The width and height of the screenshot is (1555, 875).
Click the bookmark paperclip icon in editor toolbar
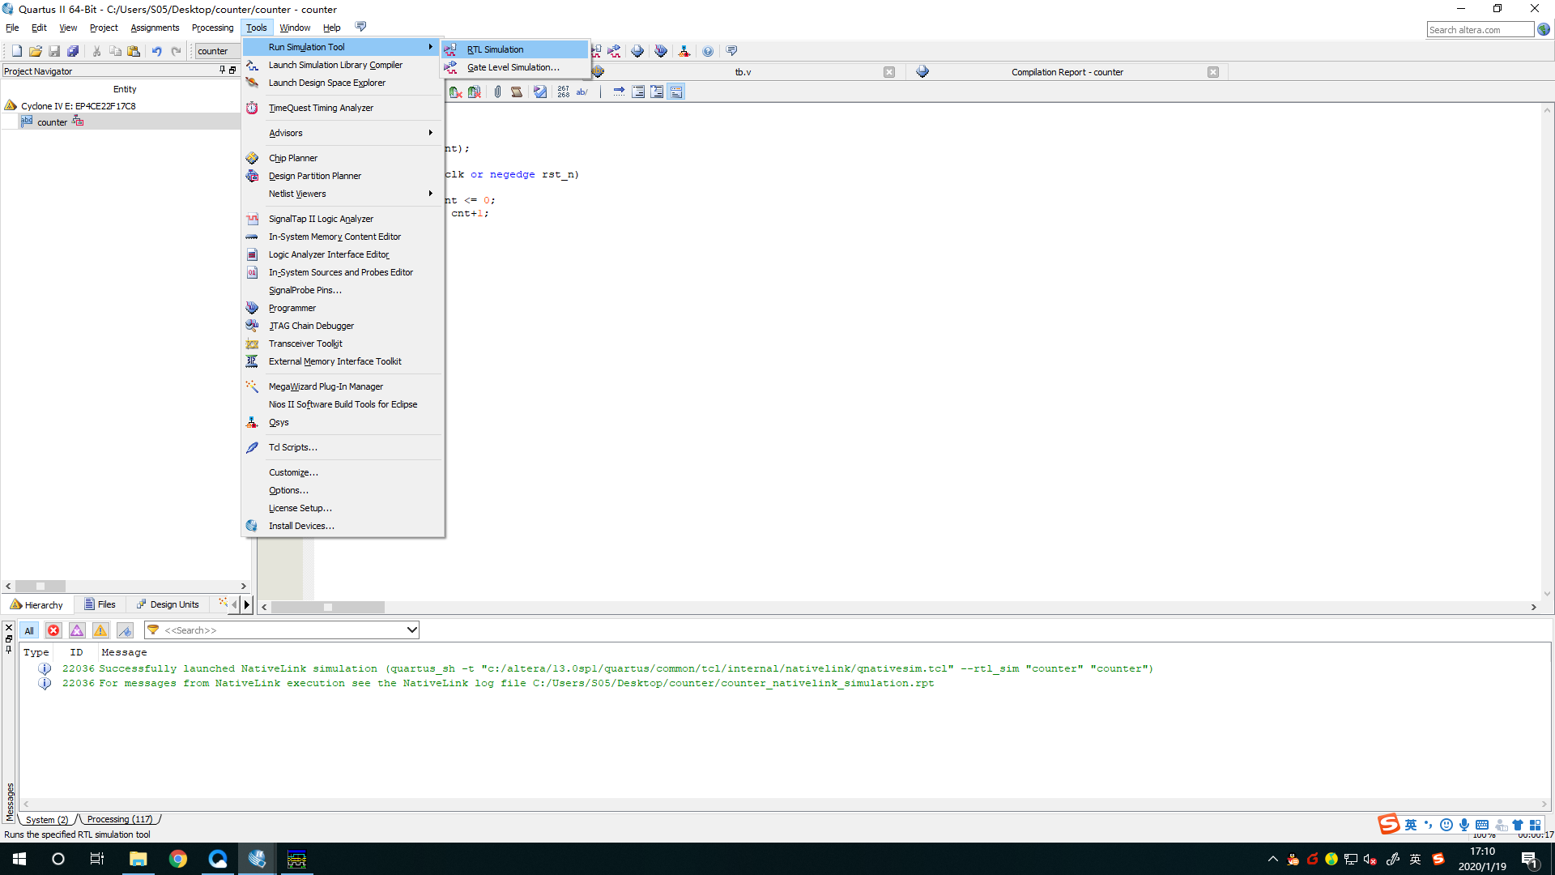497,92
